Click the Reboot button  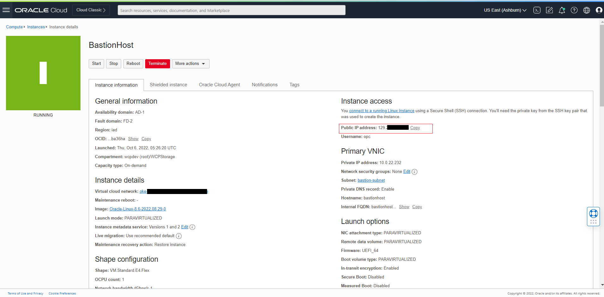pyautogui.click(x=133, y=64)
